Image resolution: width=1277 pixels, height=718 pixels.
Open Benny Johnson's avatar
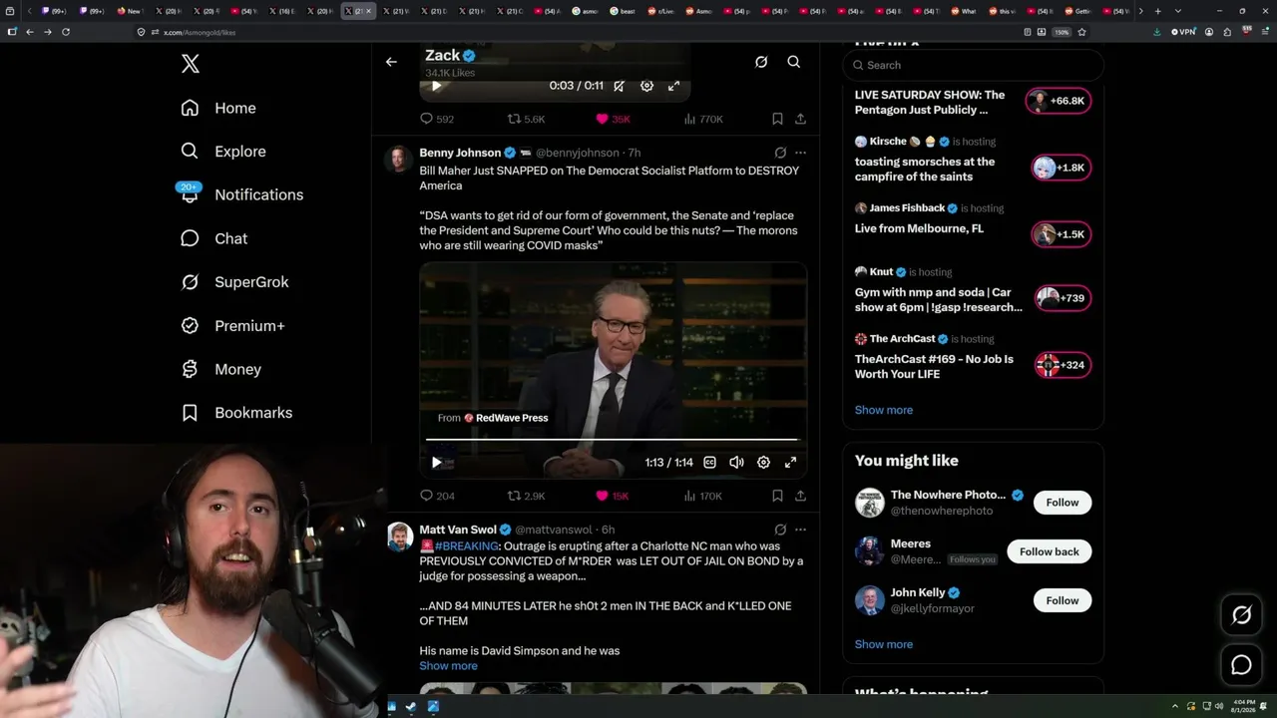point(399,159)
